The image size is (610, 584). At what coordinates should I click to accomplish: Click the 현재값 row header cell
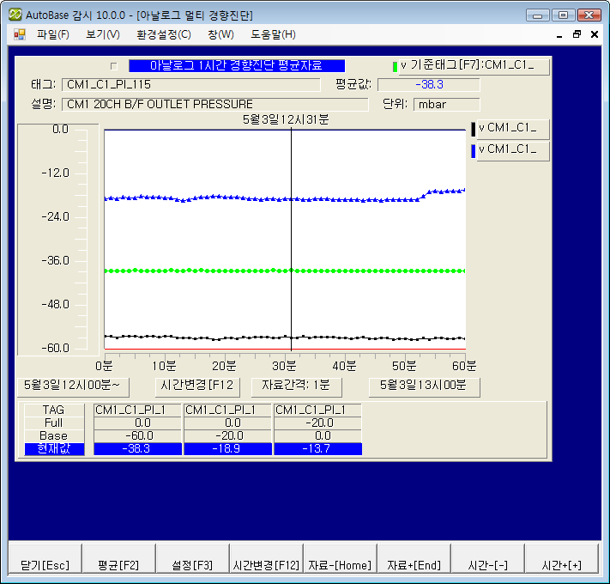54,448
